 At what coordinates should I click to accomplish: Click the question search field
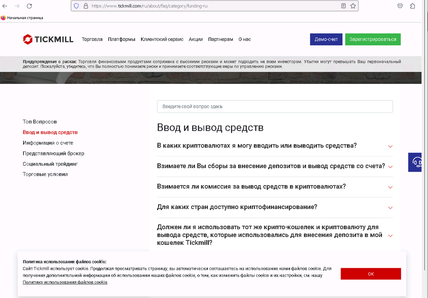[x=275, y=106]
